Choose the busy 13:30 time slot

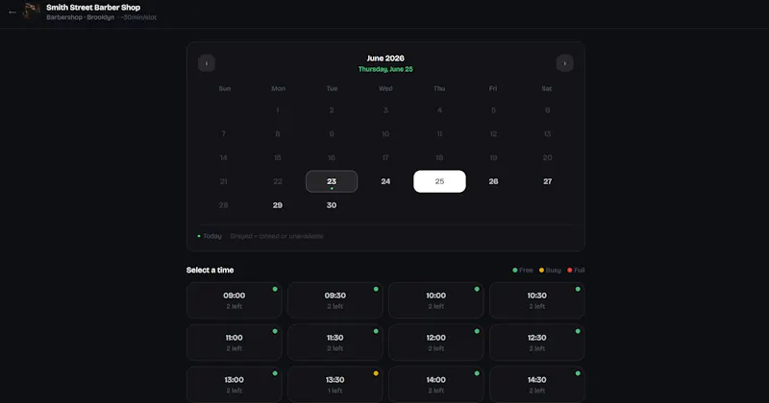point(335,385)
